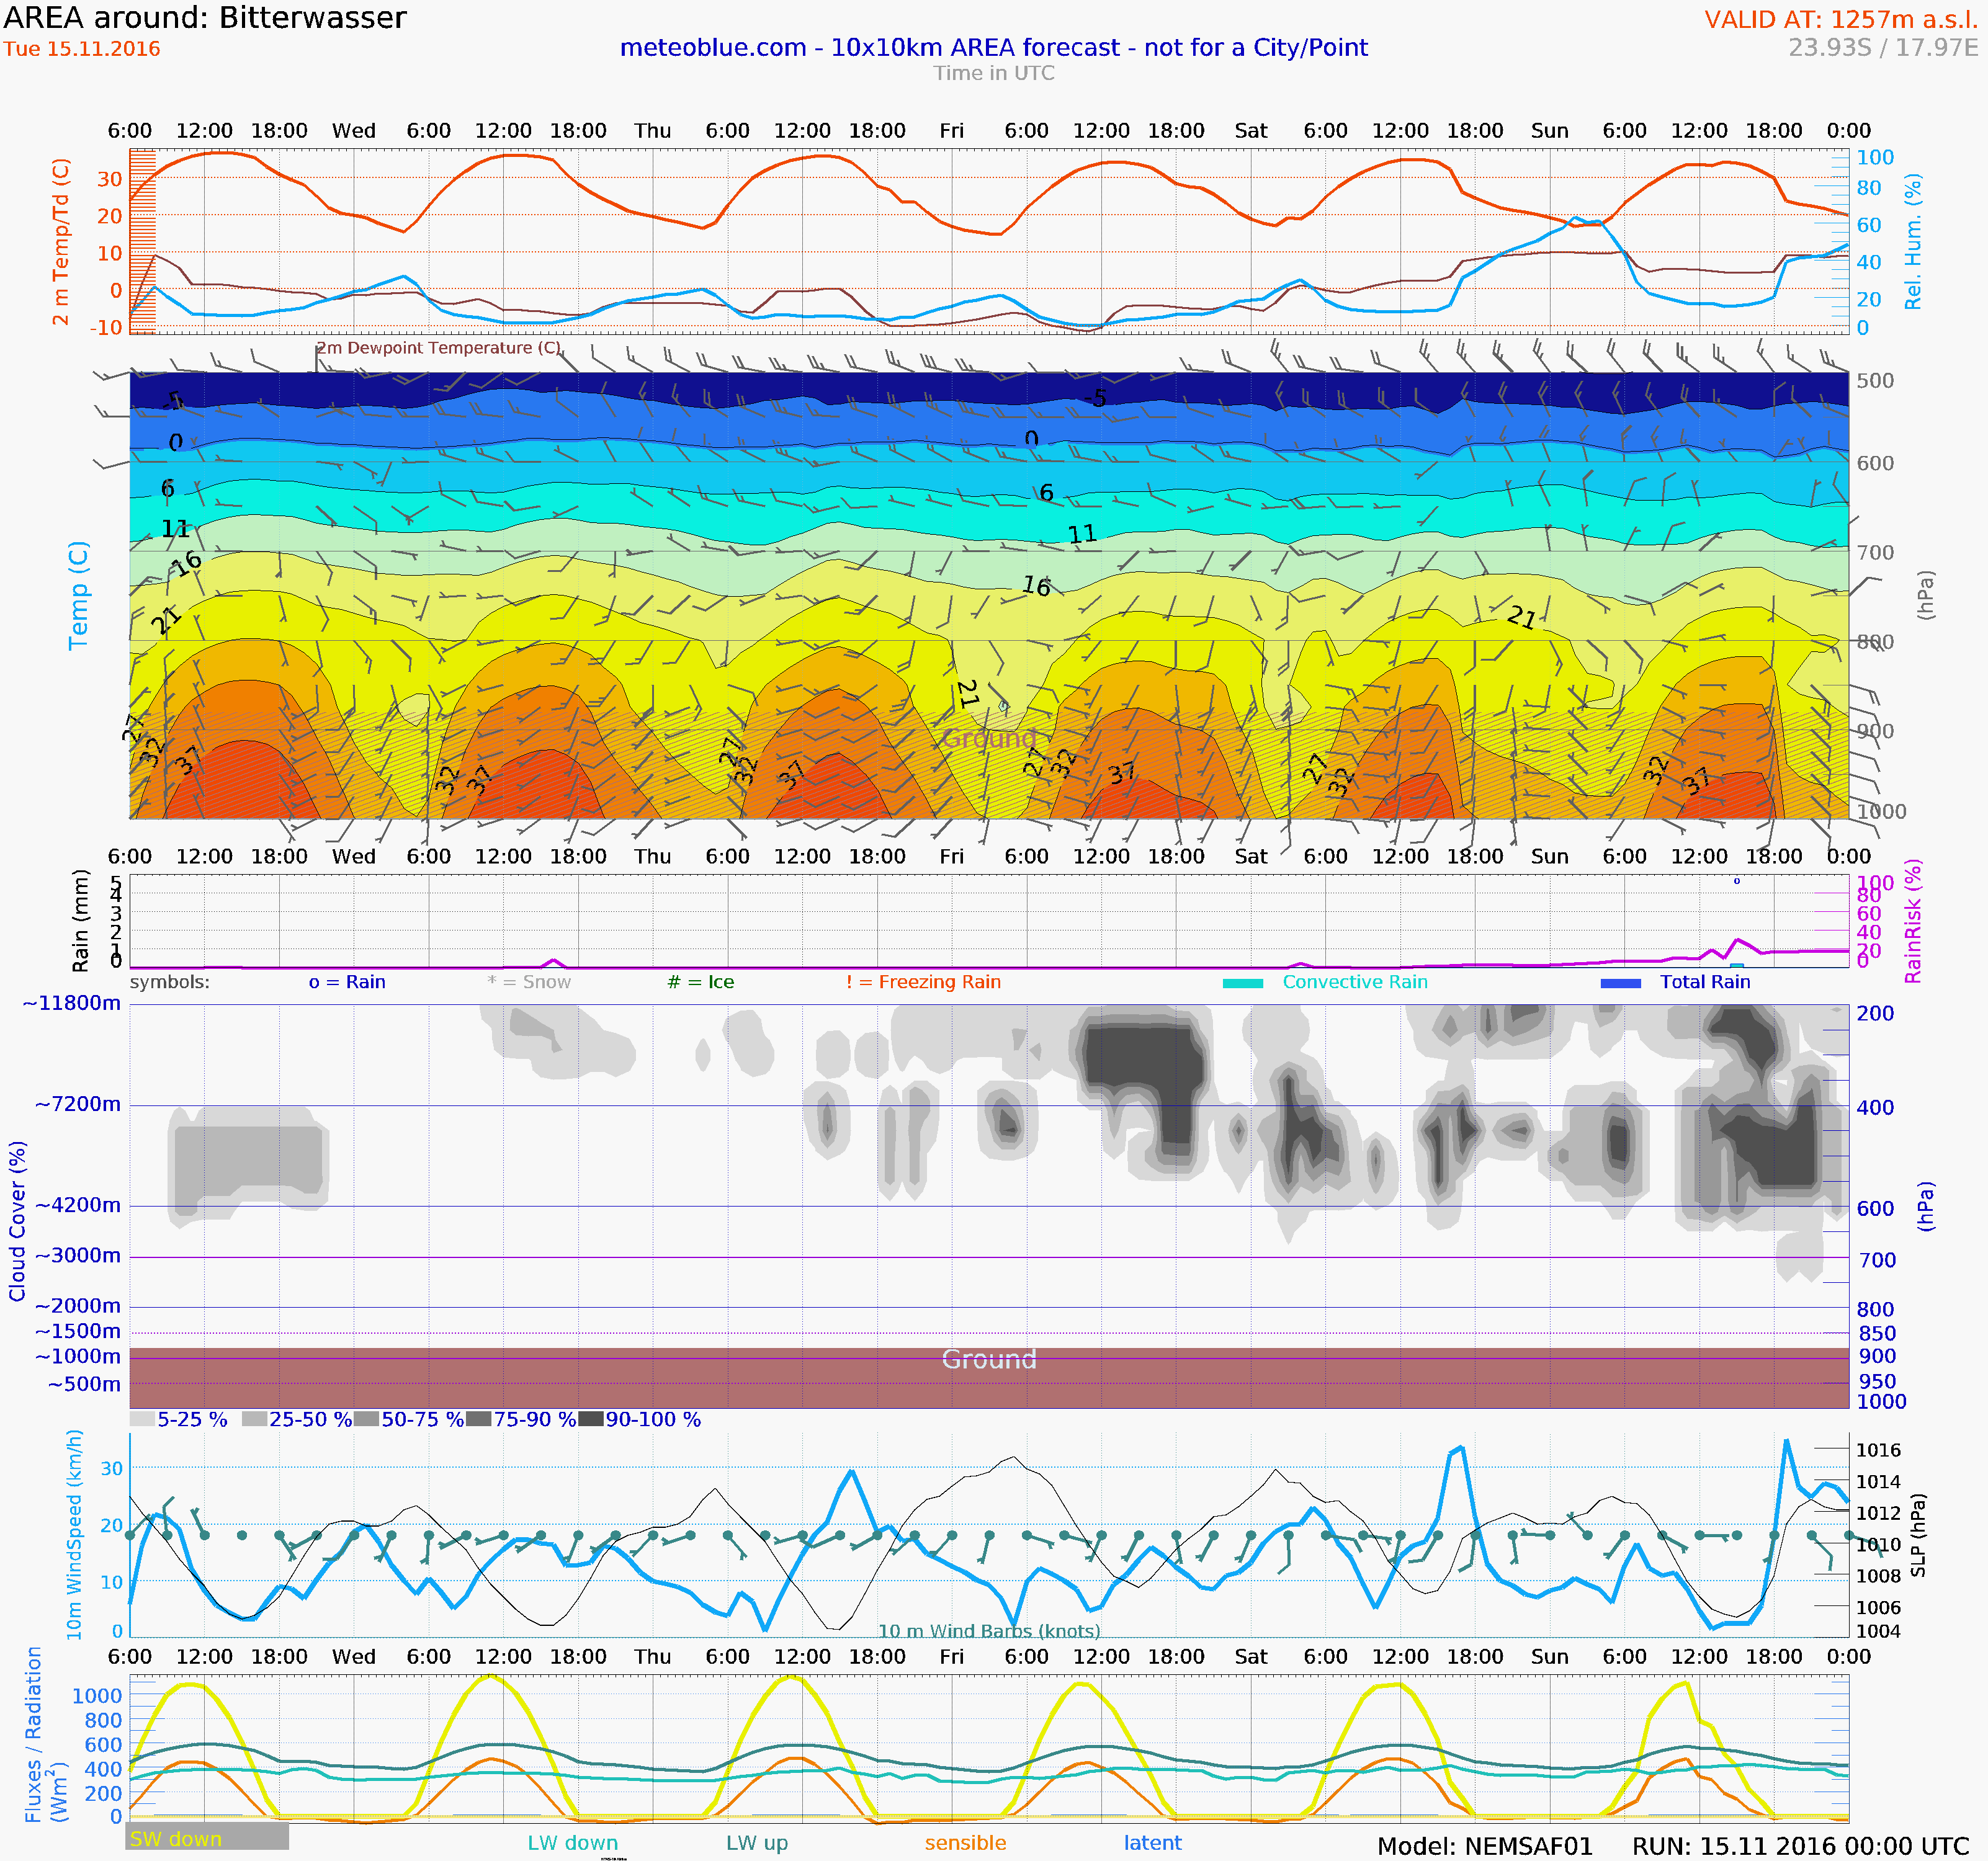1988x1861 pixels.
Task: Click the 'Fri' marker on top time axis
Action: (x=952, y=131)
